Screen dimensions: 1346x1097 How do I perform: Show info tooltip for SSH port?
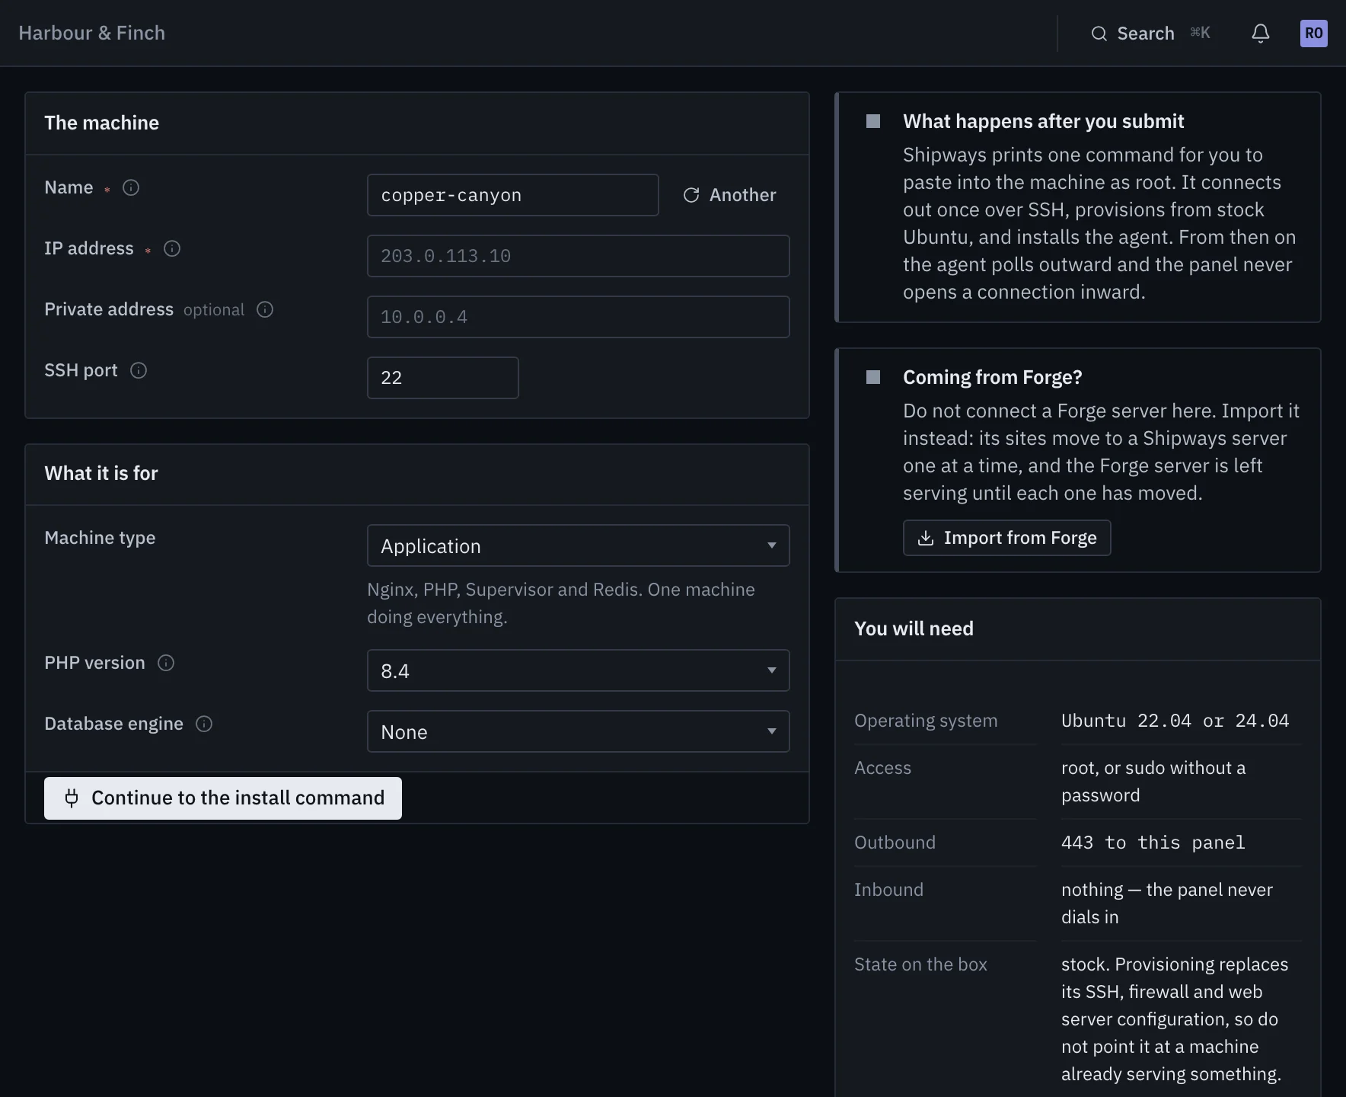(x=139, y=370)
